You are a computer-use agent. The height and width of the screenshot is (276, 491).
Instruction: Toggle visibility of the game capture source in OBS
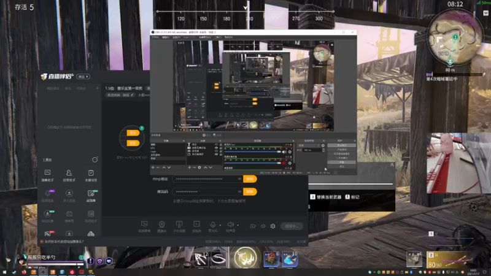coord(216,151)
